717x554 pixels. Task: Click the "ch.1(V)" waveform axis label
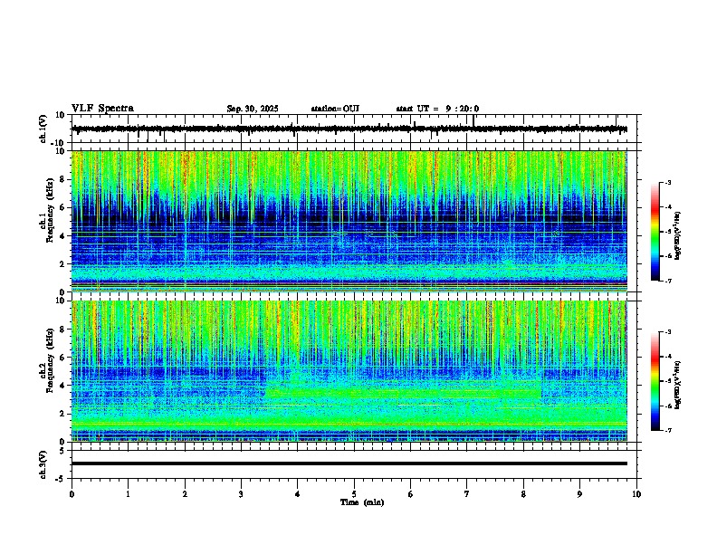43,129
